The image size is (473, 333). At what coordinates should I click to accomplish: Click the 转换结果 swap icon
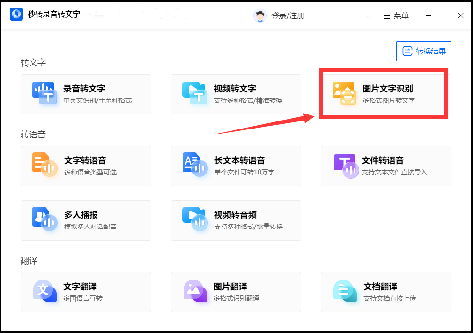pos(407,51)
